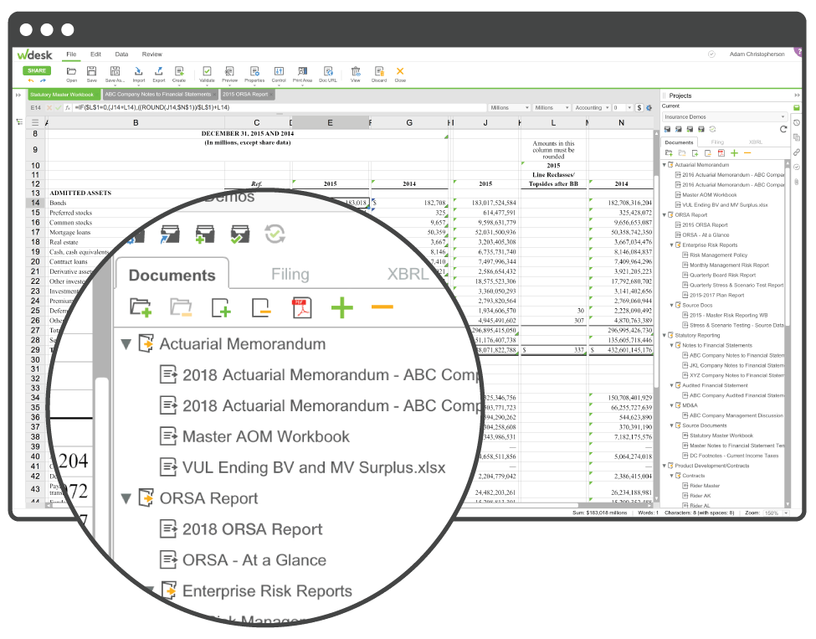The image size is (816, 639).
Task: Run the Validate tool
Action: point(207,71)
